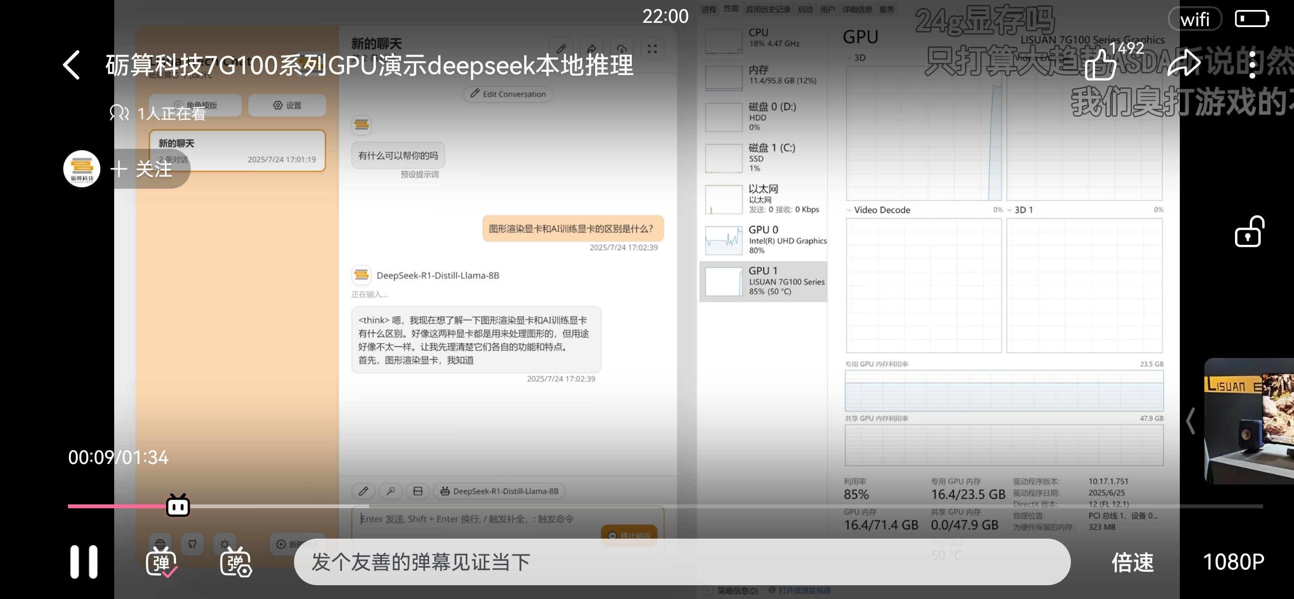Click the cloud download icon in chat header
The image size is (1294, 599).
(621, 48)
